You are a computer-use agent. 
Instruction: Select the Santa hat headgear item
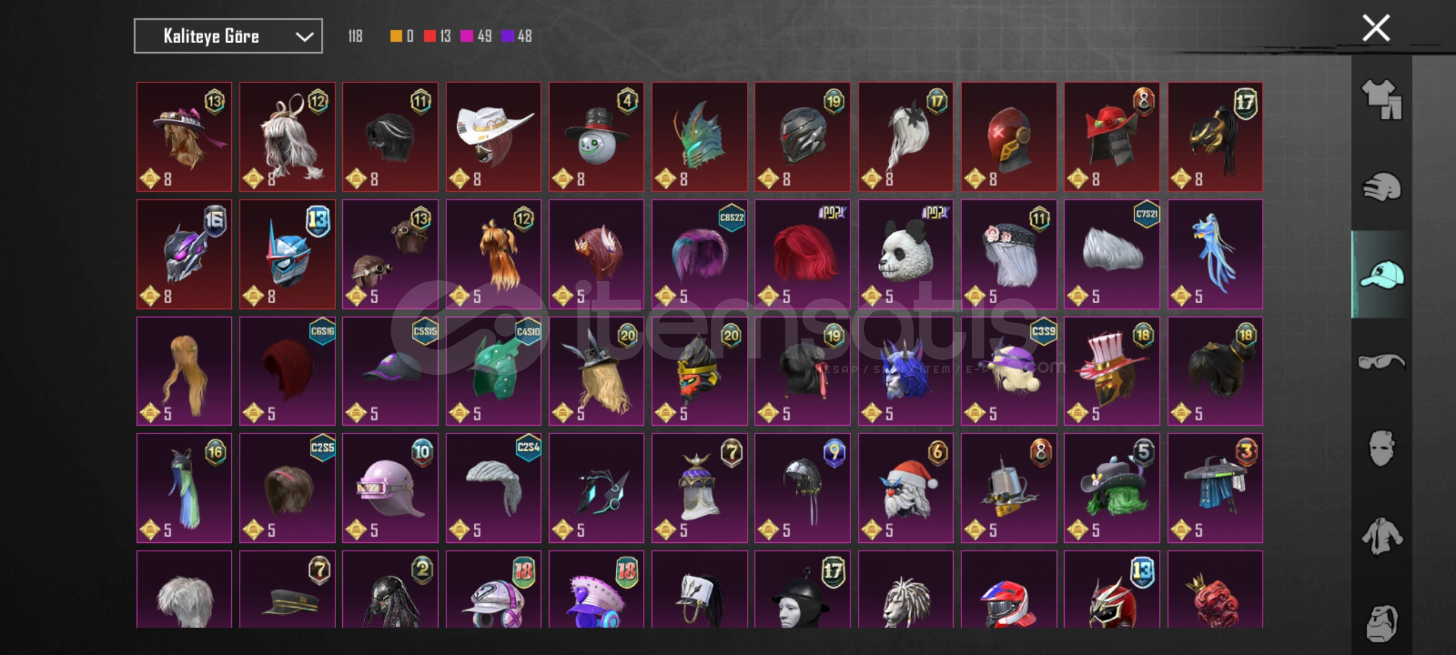[x=906, y=488]
